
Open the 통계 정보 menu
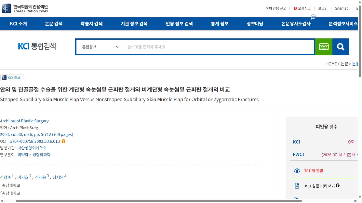pyautogui.click(x=220, y=24)
